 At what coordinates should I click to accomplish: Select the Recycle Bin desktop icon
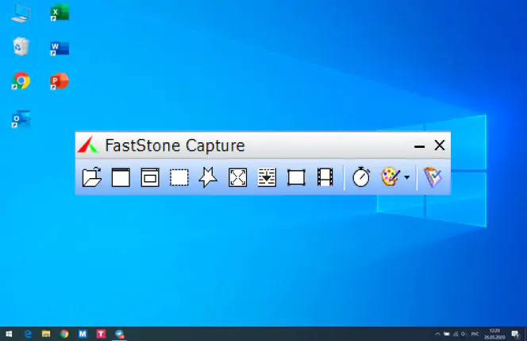tap(21, 46)
